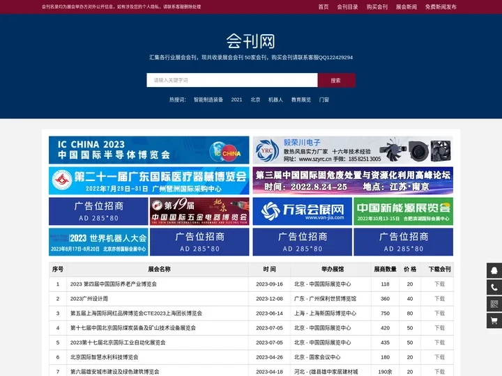Click exhibitor count 750 cell
The height and width of the screenshot is (376, 502).
coord(385,313)
